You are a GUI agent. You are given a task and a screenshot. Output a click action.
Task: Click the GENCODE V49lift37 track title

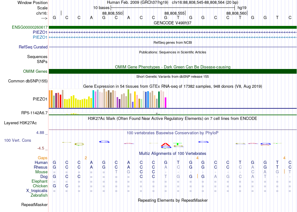point(173,23)
